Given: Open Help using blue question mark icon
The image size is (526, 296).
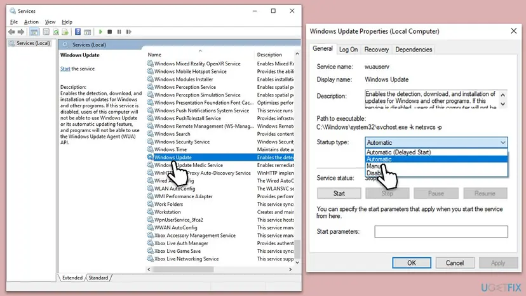Looking at the screenshot, I should point(78,32).
